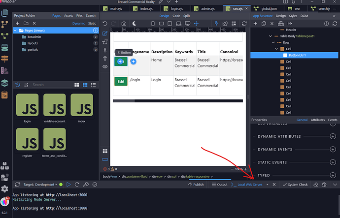This screenshot has height=218, width=340.
Task: Refresh the design view
Action: [244, 24]
